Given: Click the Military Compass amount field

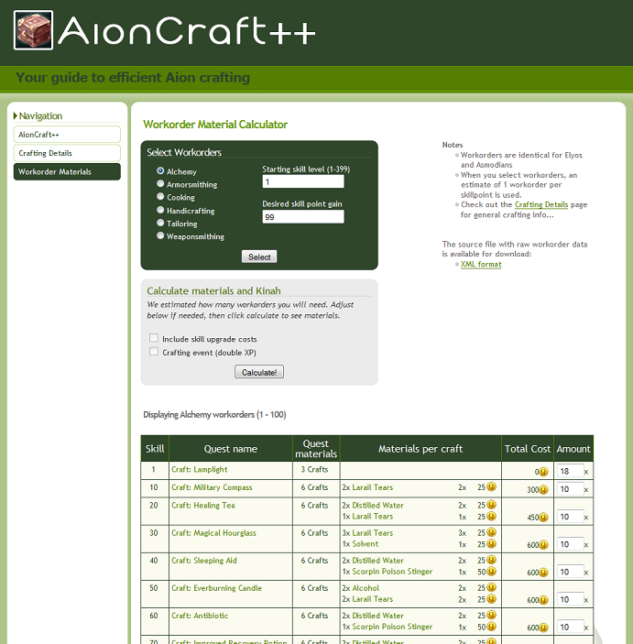Looking at the screenshot, I should [571, 489].
